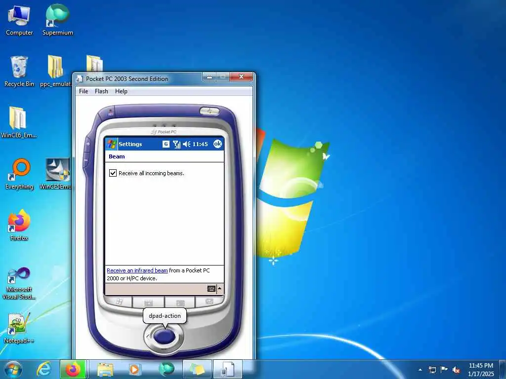Select the Computer desktop icon

click(x=19, y=20)
